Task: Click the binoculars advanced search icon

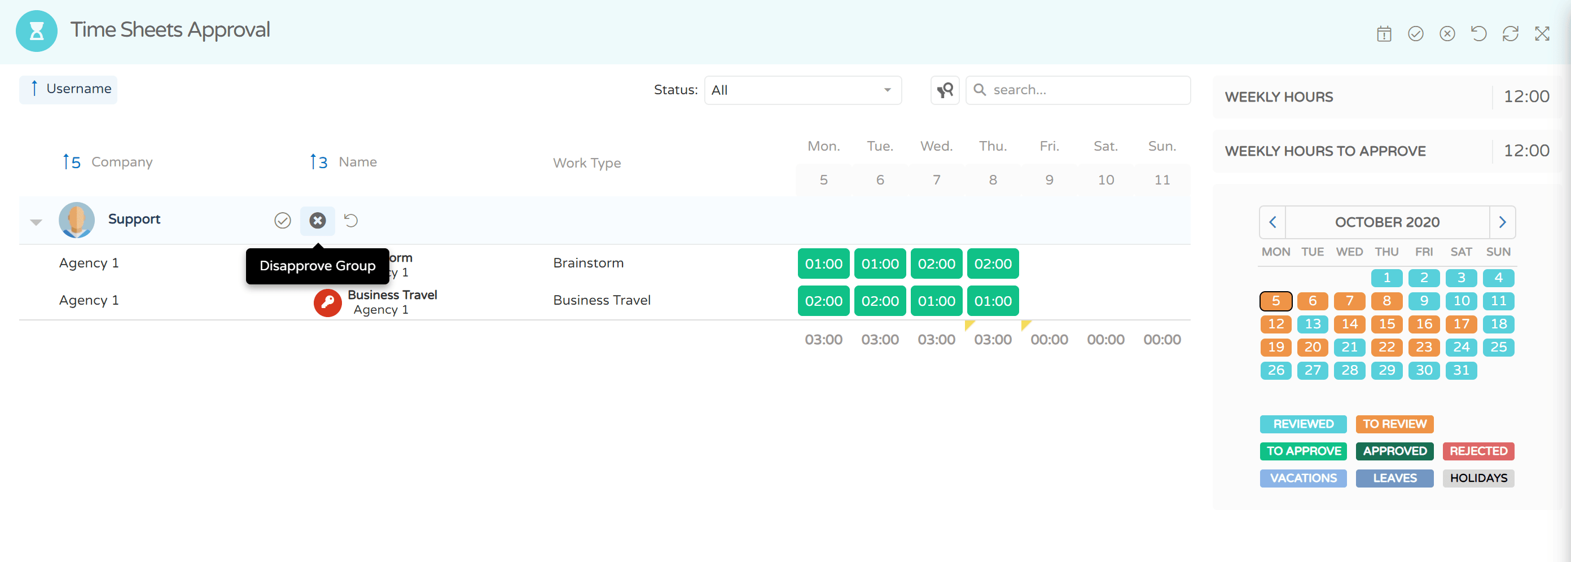Action: (945, 90)
